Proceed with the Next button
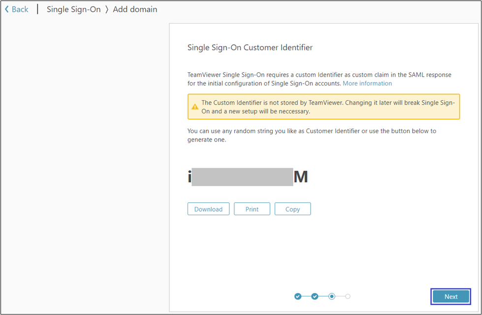 coord(450,296)
